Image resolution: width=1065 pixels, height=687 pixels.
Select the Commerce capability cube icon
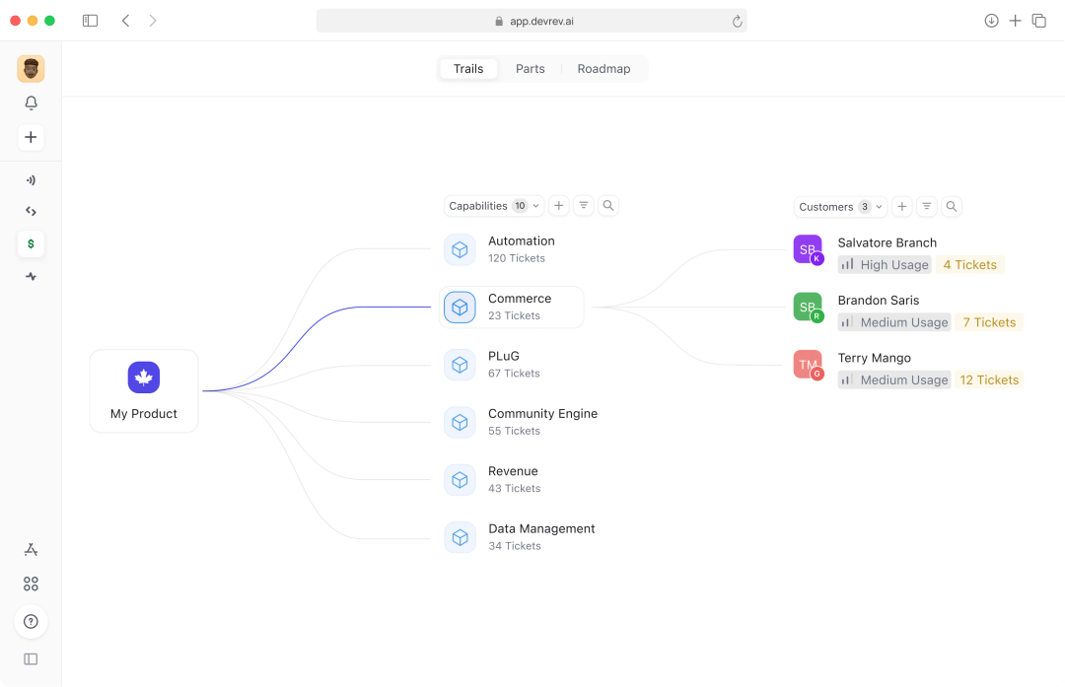pyautogui.click(x=460, y=307)
